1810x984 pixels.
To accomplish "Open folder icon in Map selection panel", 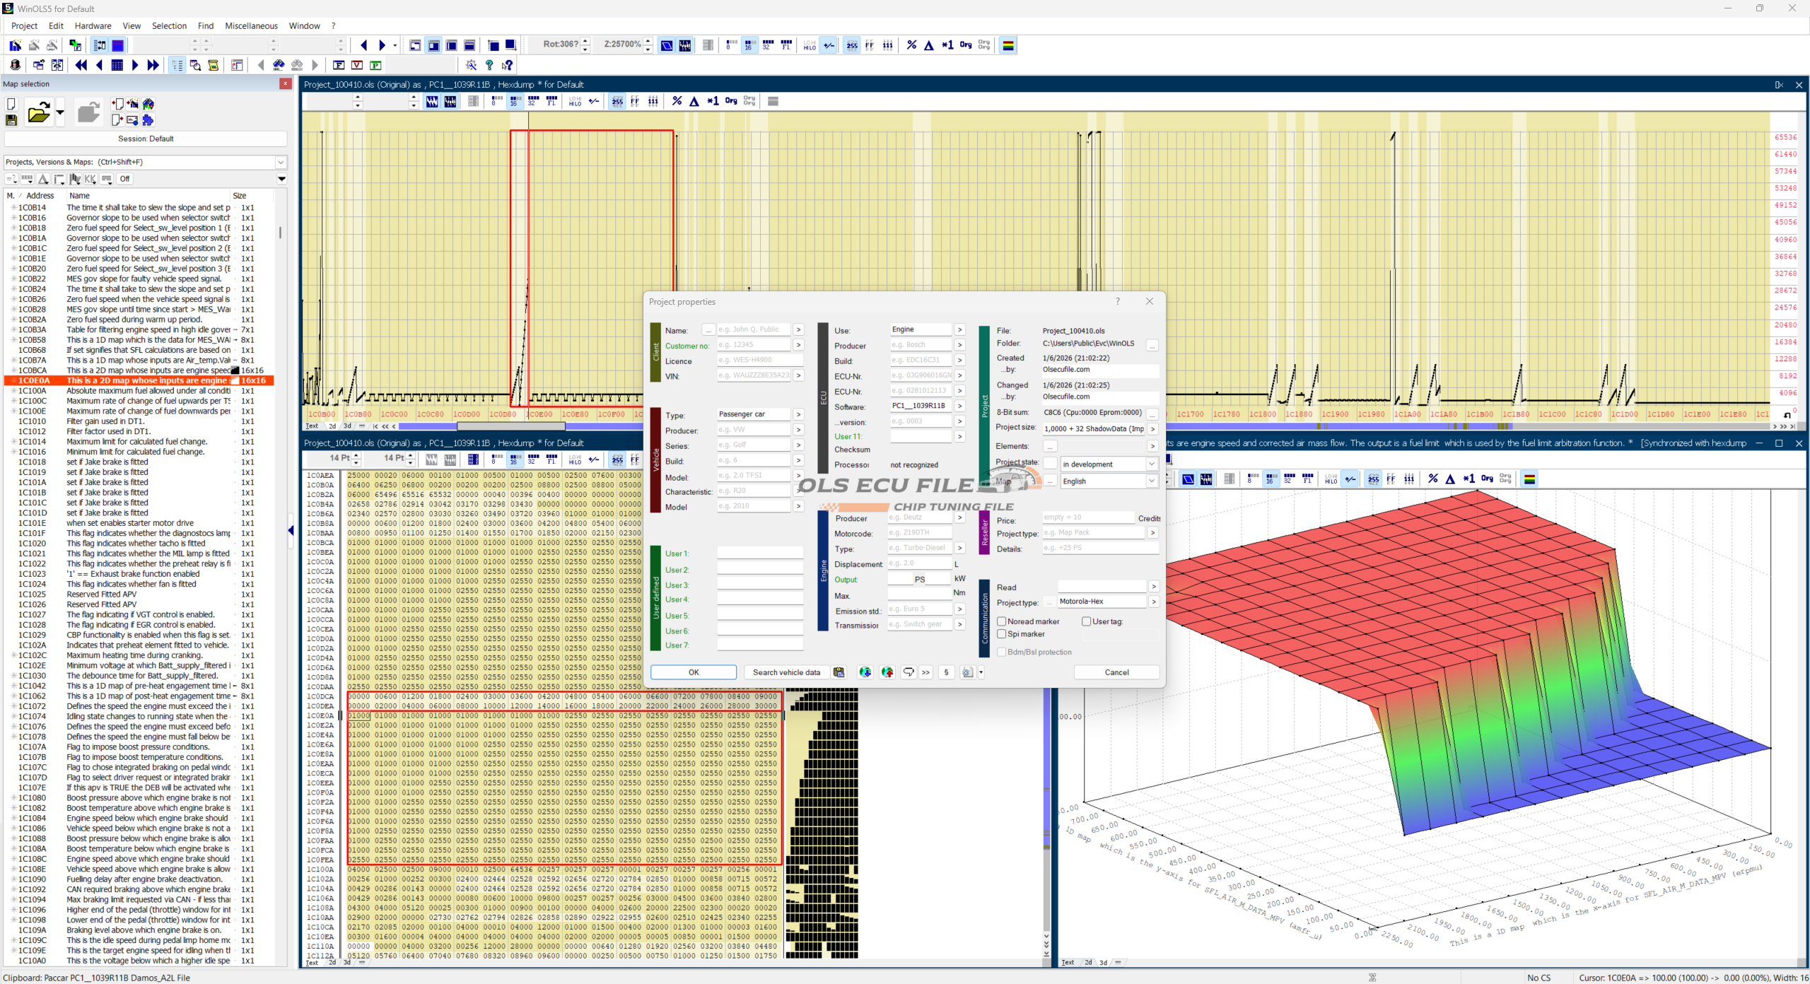I will pos(38,113).
